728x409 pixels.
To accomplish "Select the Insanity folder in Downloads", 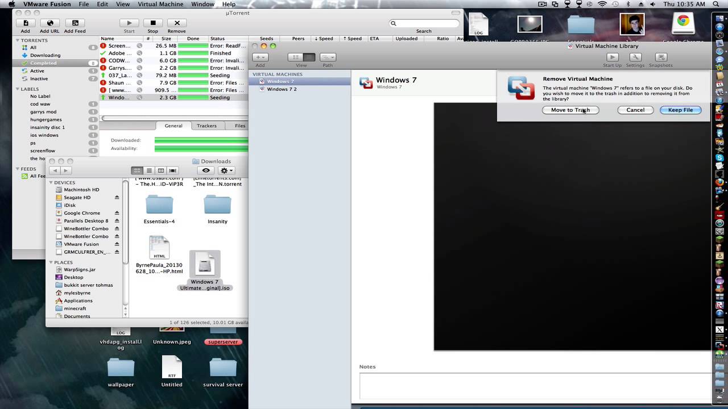I will click(x=217, y=208).
